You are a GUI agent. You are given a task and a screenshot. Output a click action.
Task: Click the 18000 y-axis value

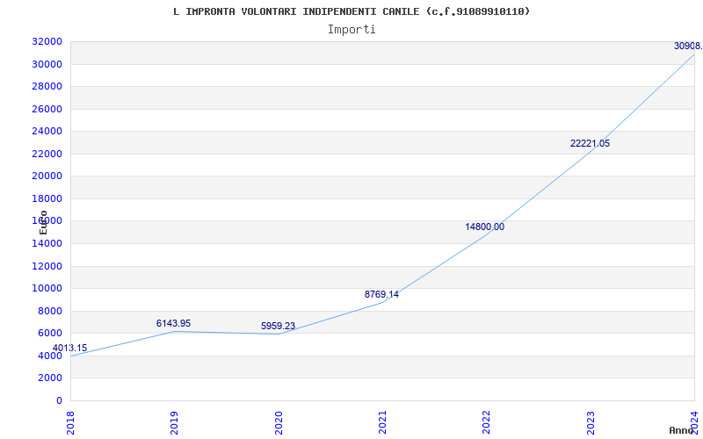point(47,198)
